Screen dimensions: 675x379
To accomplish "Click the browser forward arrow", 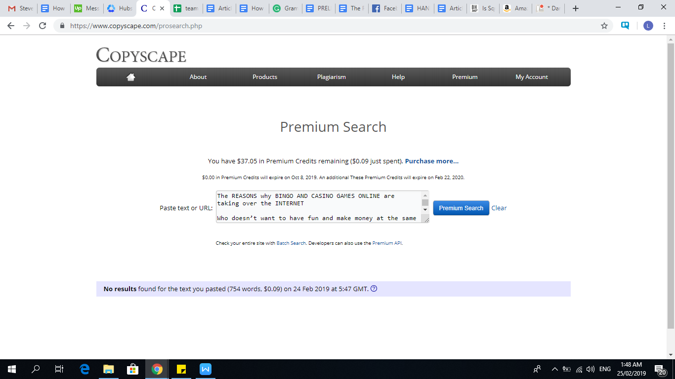I will point(27,26).
